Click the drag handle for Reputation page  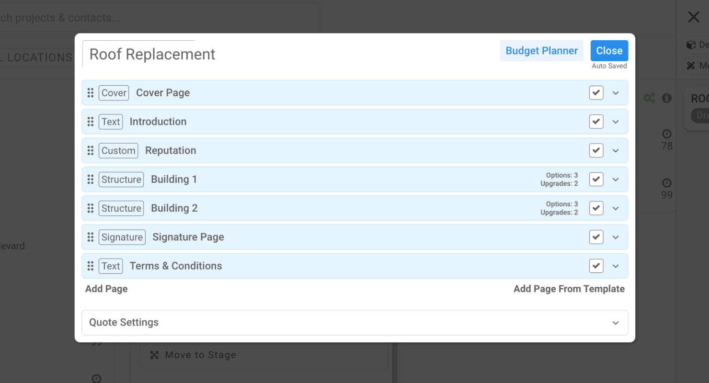[x=91, y=150]
